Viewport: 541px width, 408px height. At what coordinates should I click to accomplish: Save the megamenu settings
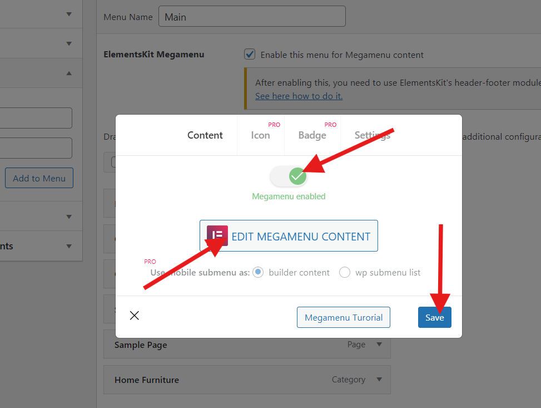(434, 317)
